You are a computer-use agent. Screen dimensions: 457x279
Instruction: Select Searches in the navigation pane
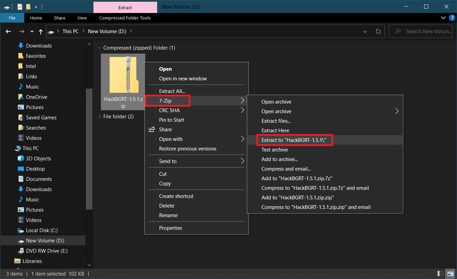pos(36,128)
